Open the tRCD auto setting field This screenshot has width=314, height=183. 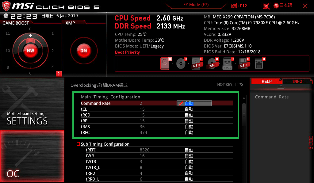point(189,115)
